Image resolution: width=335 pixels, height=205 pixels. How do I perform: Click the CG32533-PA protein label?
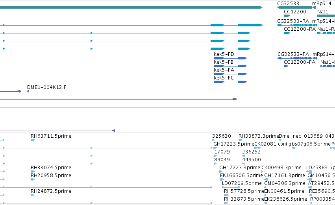click(293, 54)
